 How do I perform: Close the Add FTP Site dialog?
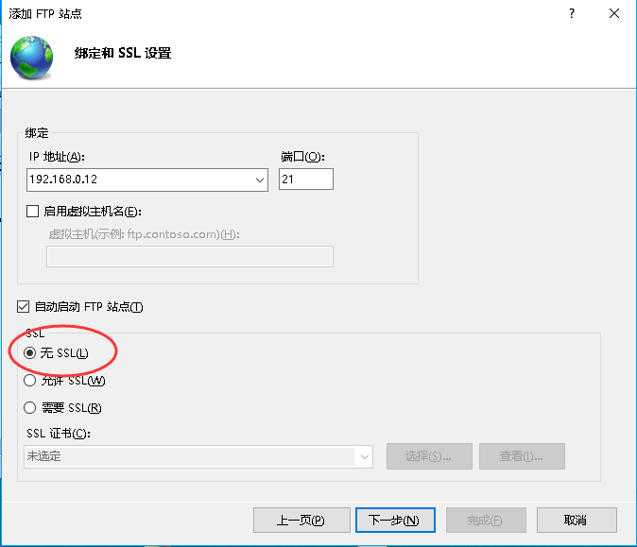coord(614,13)
